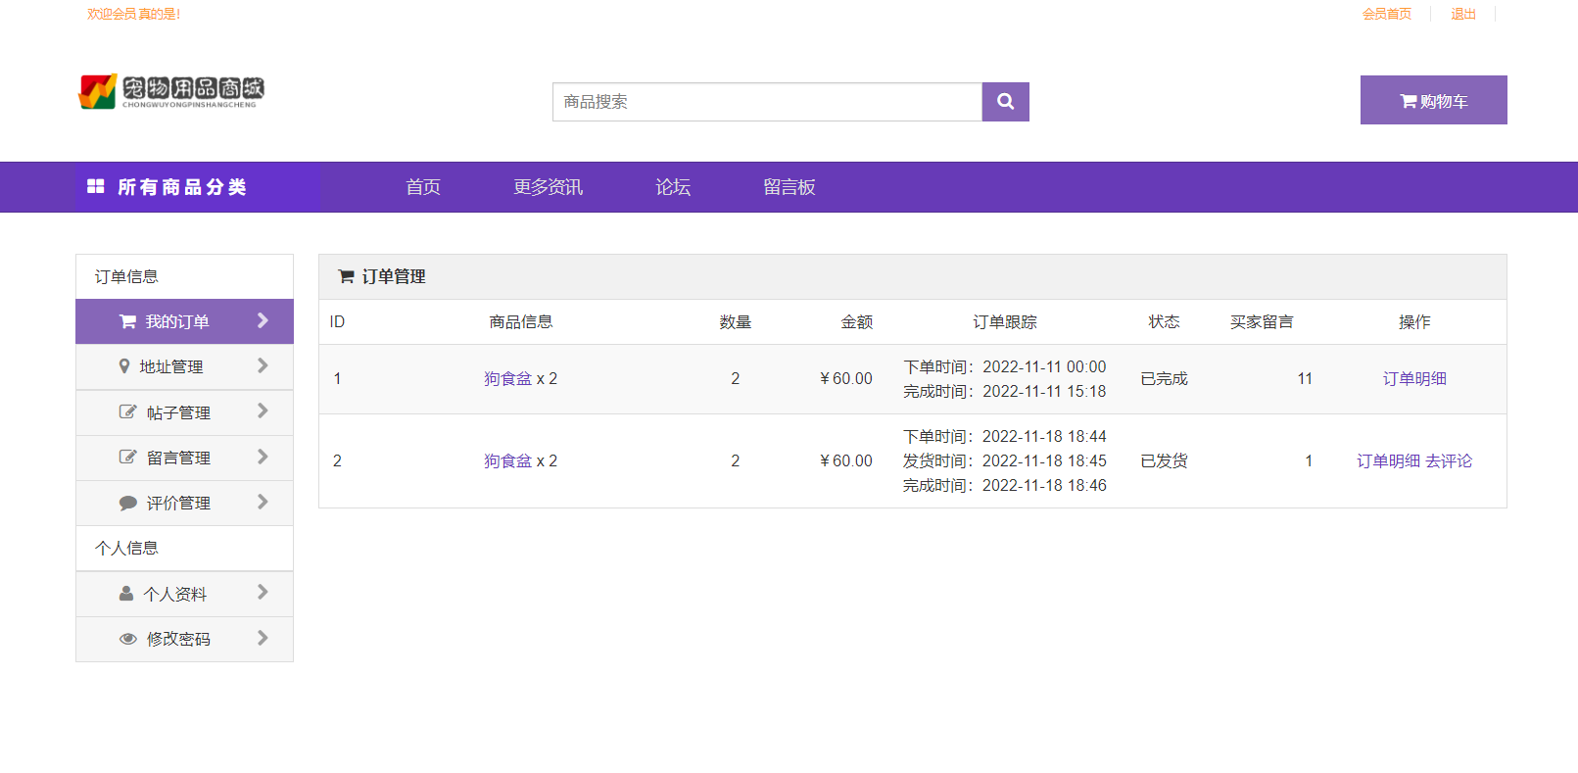Image resolution: width=1578 pixels, height=773 pixels.
Task: Open 订单明细 for order 1
Action: tap(1414, 378)
